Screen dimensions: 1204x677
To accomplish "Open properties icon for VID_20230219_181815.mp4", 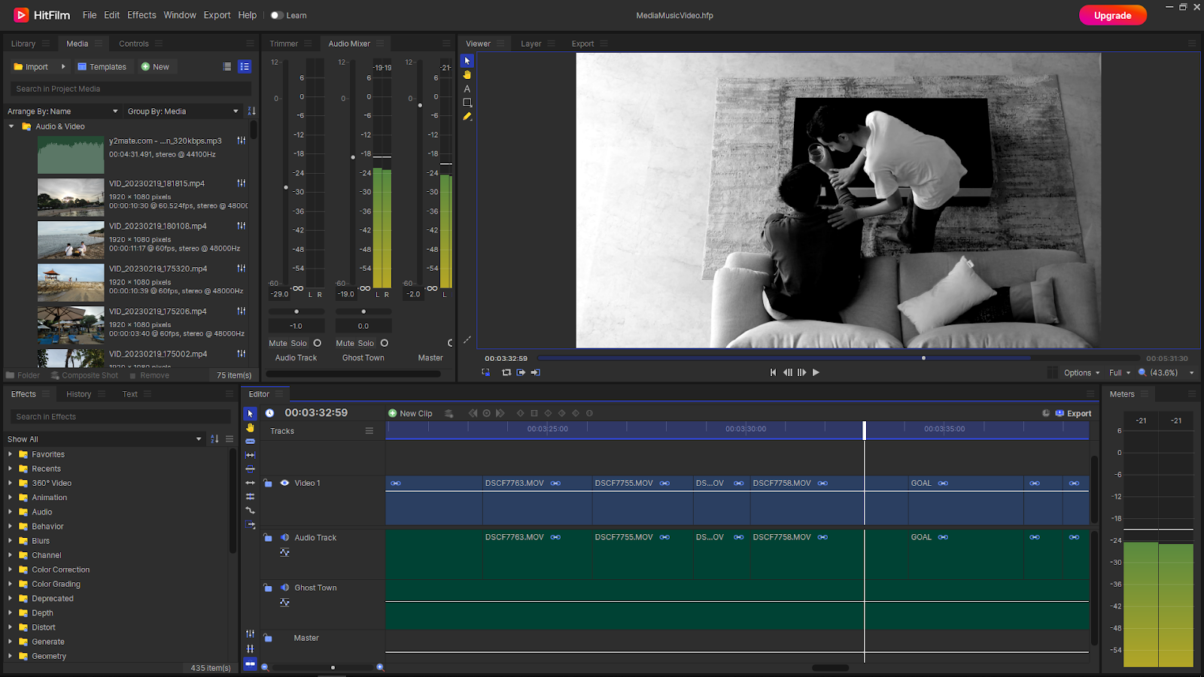I will [x=242, y=184].
